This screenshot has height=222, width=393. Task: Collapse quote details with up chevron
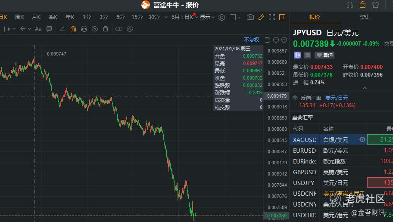tap(365, 88)
